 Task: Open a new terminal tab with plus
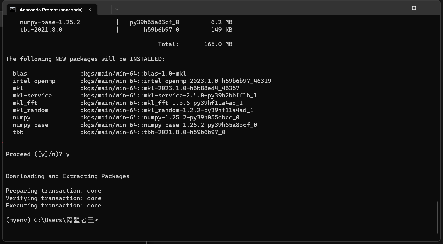(x=105, y=9)
